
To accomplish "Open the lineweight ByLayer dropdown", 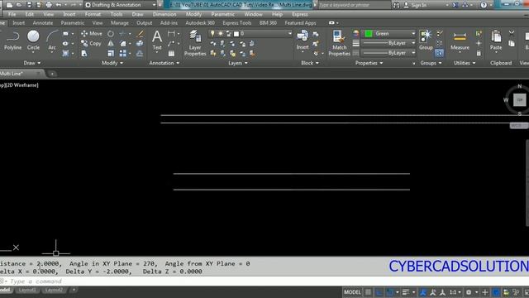I will point(388,43).
